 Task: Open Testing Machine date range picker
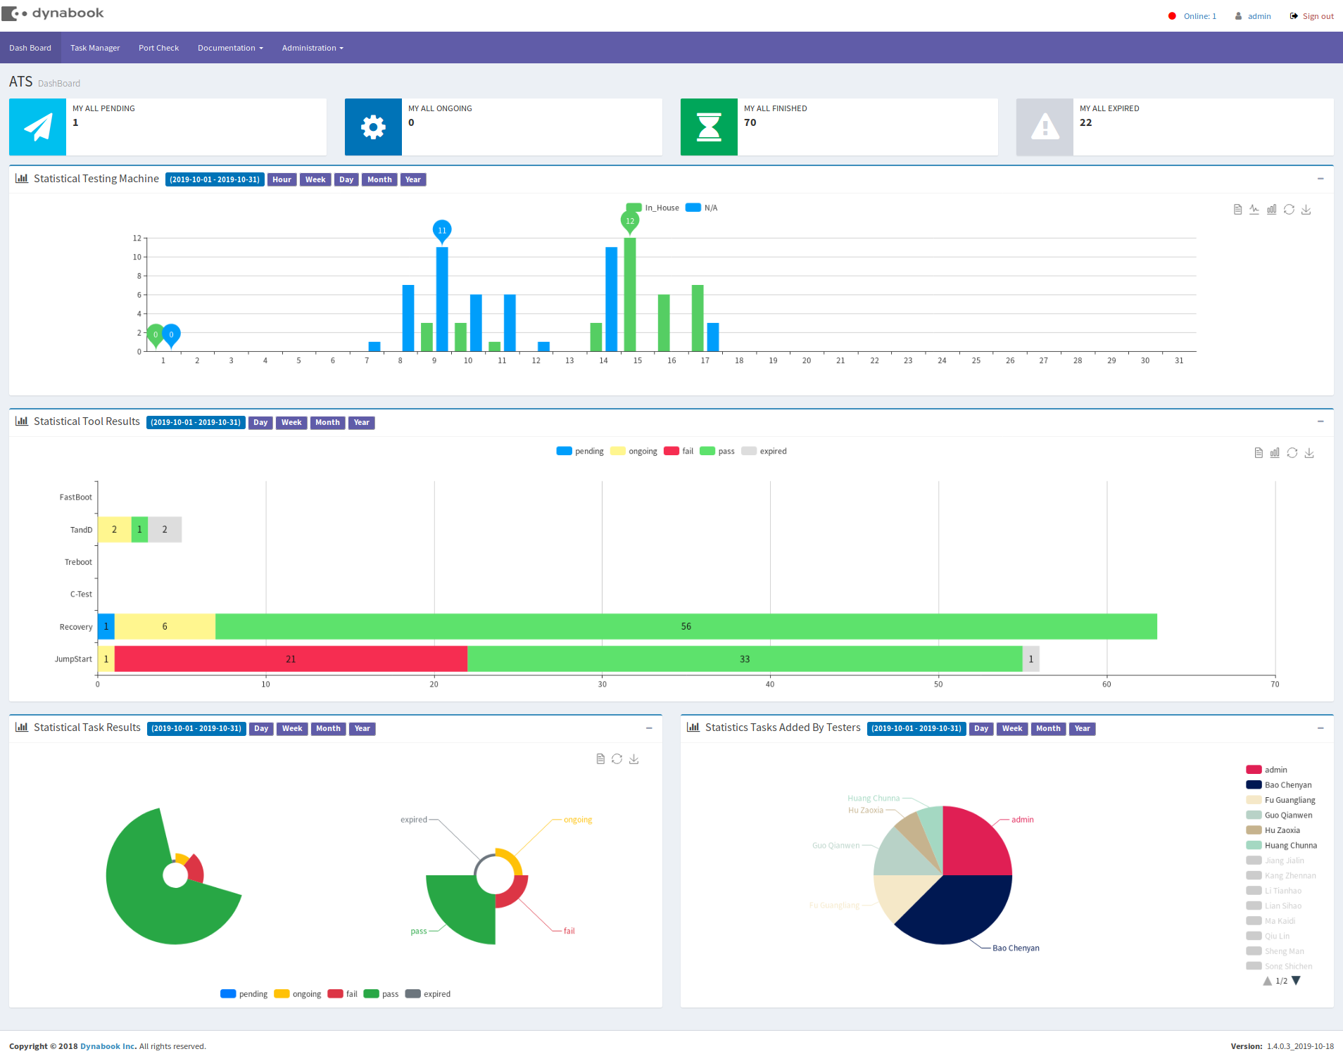(215, 179)
